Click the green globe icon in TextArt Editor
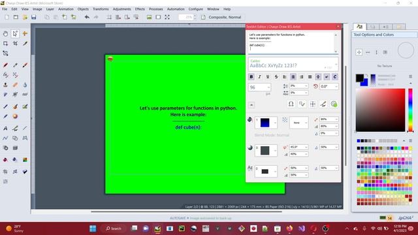 point(334,104)
